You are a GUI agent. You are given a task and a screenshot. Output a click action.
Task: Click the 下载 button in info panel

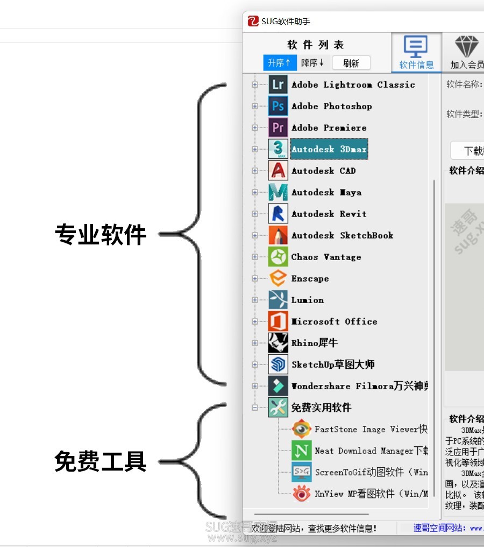click(x=467, y=151)
